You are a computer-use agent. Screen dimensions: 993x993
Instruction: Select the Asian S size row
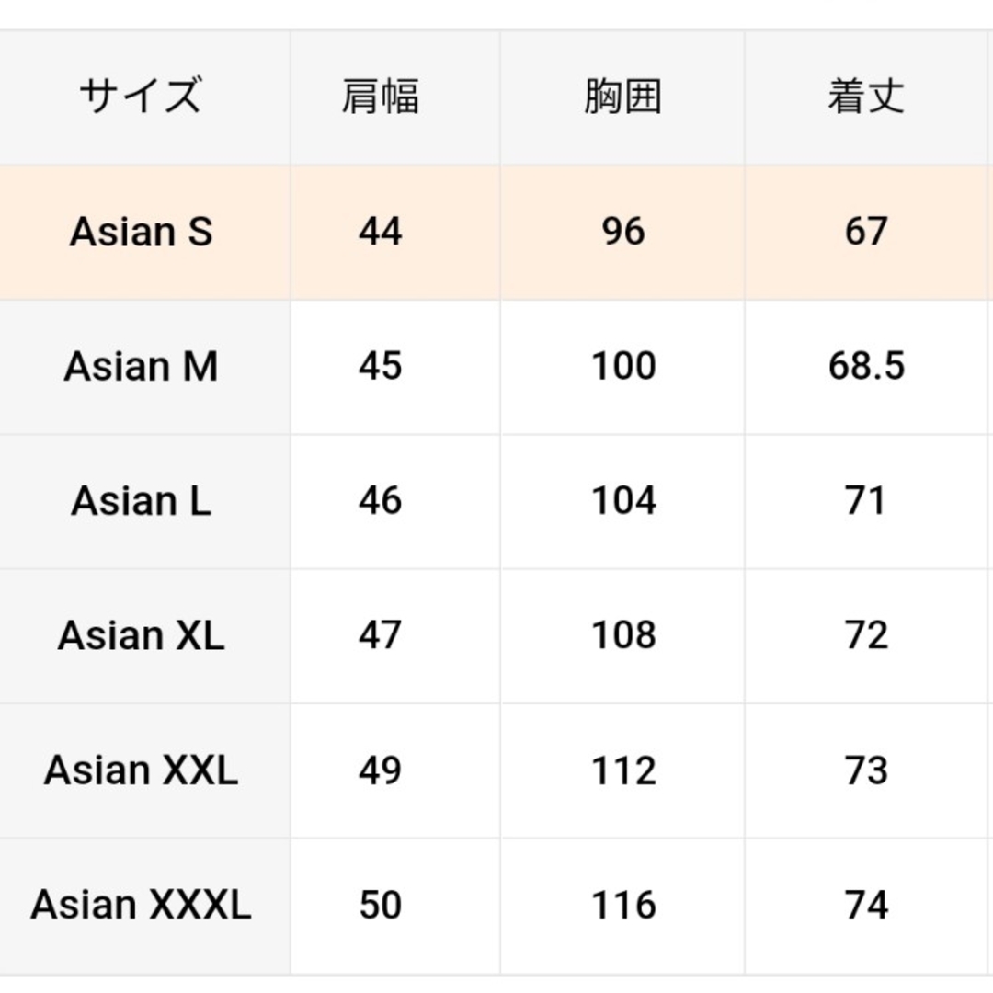pyautogui.click(x=496, y=232)
